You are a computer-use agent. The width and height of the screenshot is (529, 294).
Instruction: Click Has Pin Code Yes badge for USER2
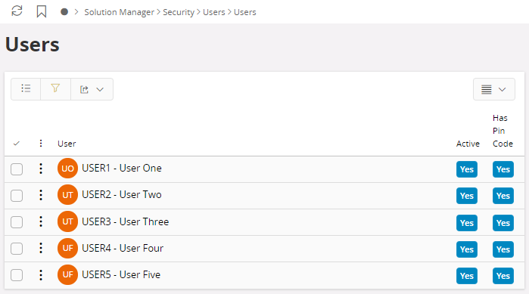click(503, 196)
